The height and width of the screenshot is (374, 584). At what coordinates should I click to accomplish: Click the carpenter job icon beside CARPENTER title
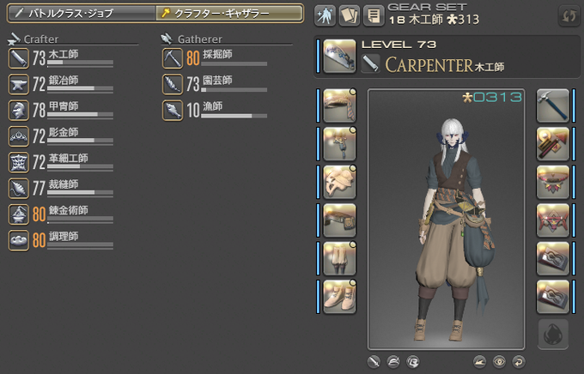click(x=370, y=63)
